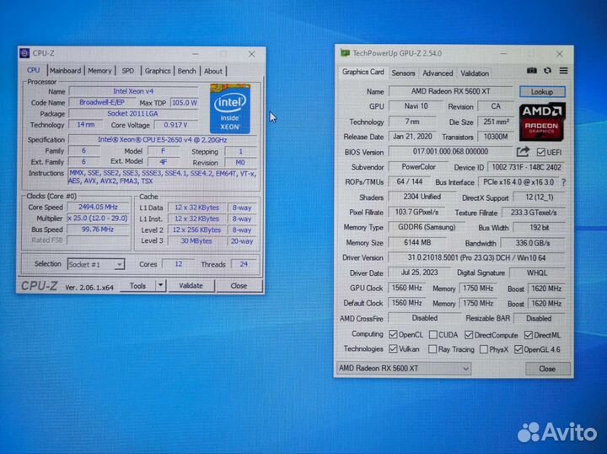Screen dimensions: 607x454
Task: Click the Bus Interface question mark icon
Action: click(564, 182)
